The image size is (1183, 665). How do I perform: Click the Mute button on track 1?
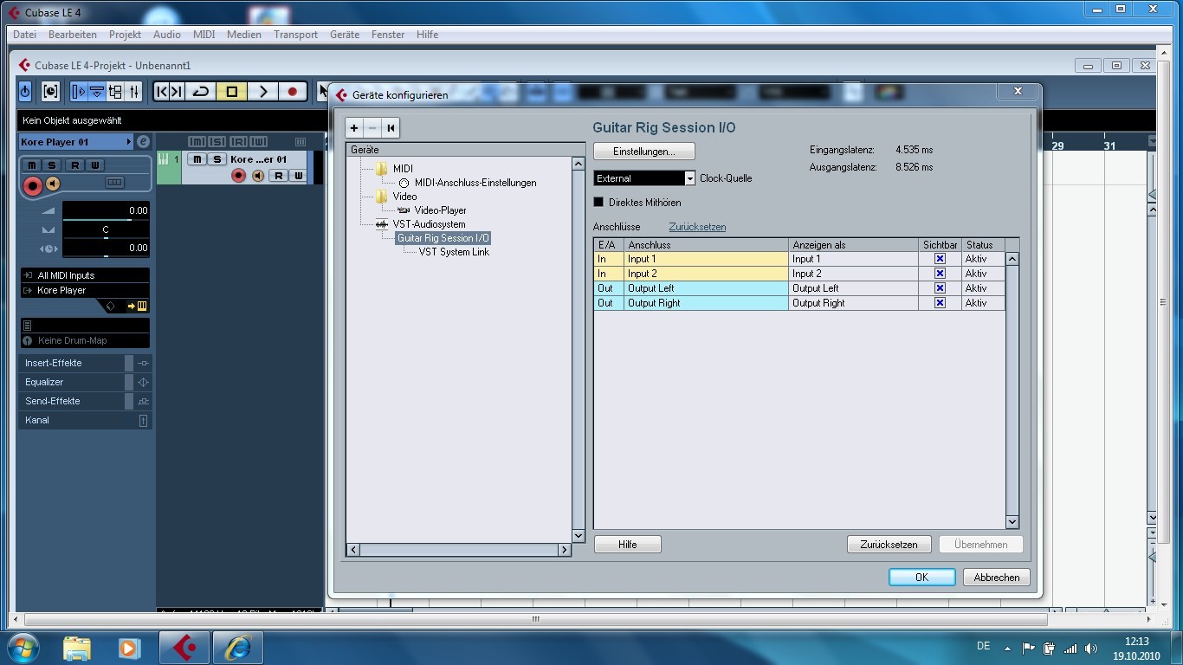pos(197,159)
